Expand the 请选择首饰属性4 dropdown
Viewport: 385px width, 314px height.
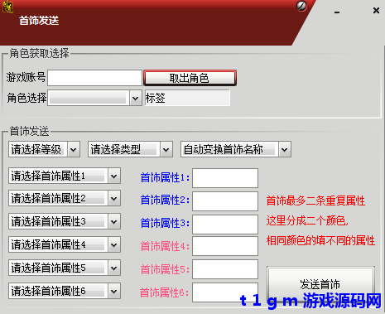[x=114, y=244]
